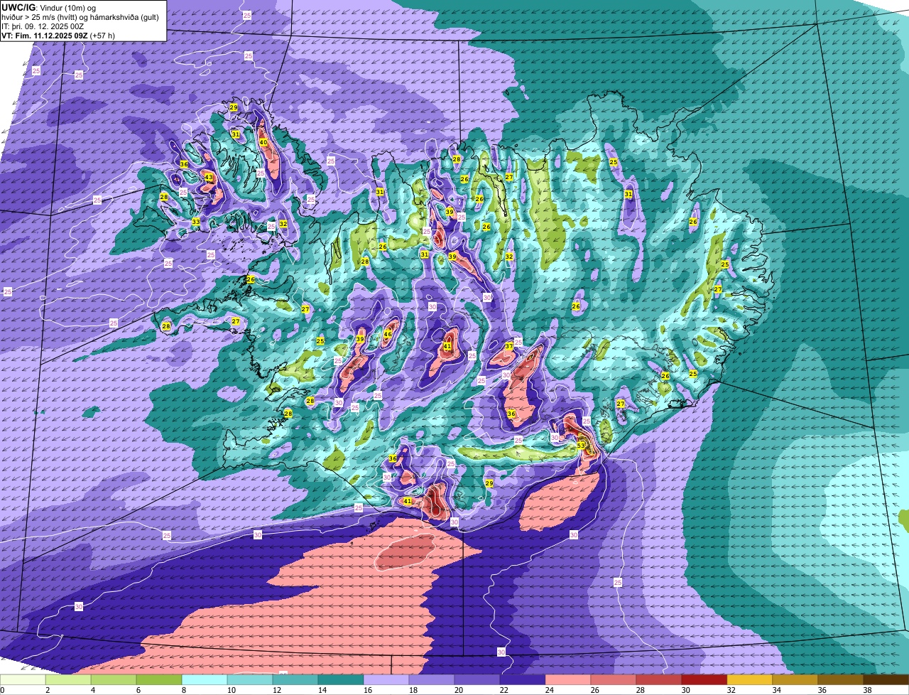Click the legend tick label 24
909x695 pixels.
pos(550,690)
